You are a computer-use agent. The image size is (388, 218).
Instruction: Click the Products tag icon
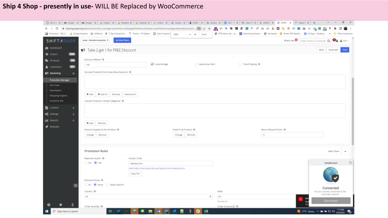tap(47, 61)
